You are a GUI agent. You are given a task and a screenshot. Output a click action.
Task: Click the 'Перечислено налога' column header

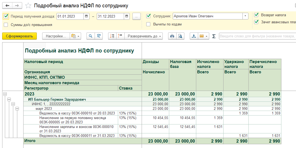[265, 64]
